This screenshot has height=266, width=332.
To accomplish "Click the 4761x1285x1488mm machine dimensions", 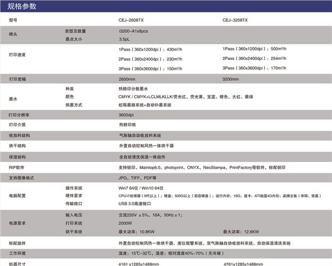I will point(243,264).
